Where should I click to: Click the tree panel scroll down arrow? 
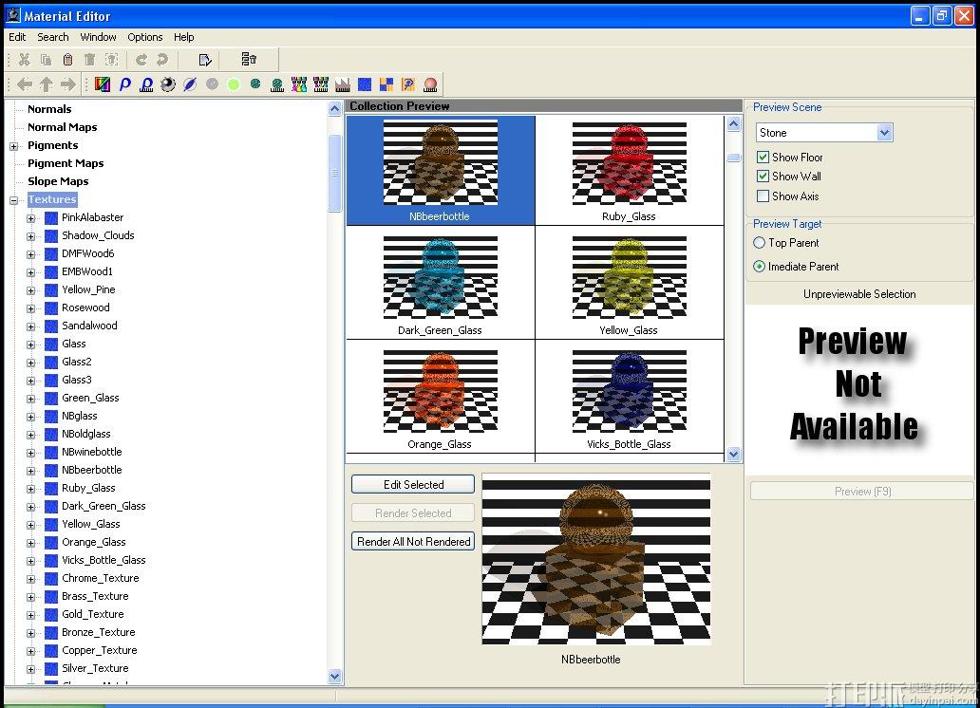coord(335,676)
